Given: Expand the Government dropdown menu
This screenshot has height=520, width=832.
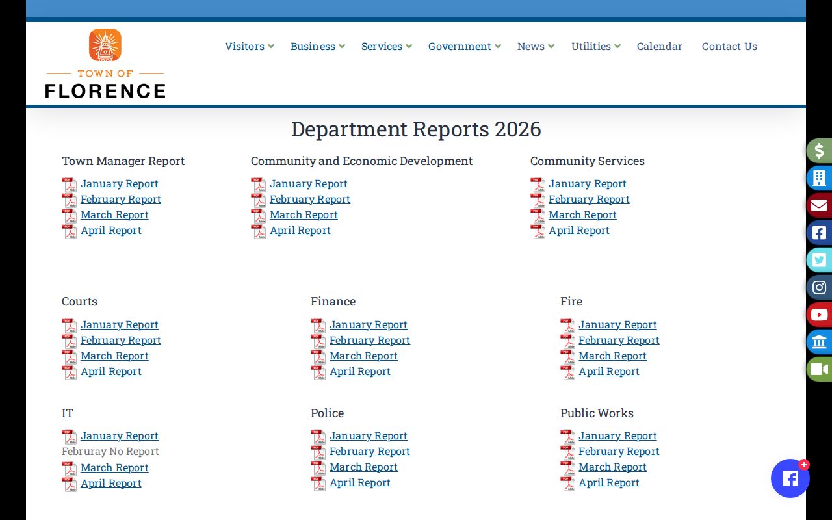Looking at the screenshot, I should click(x=465, y=46).
